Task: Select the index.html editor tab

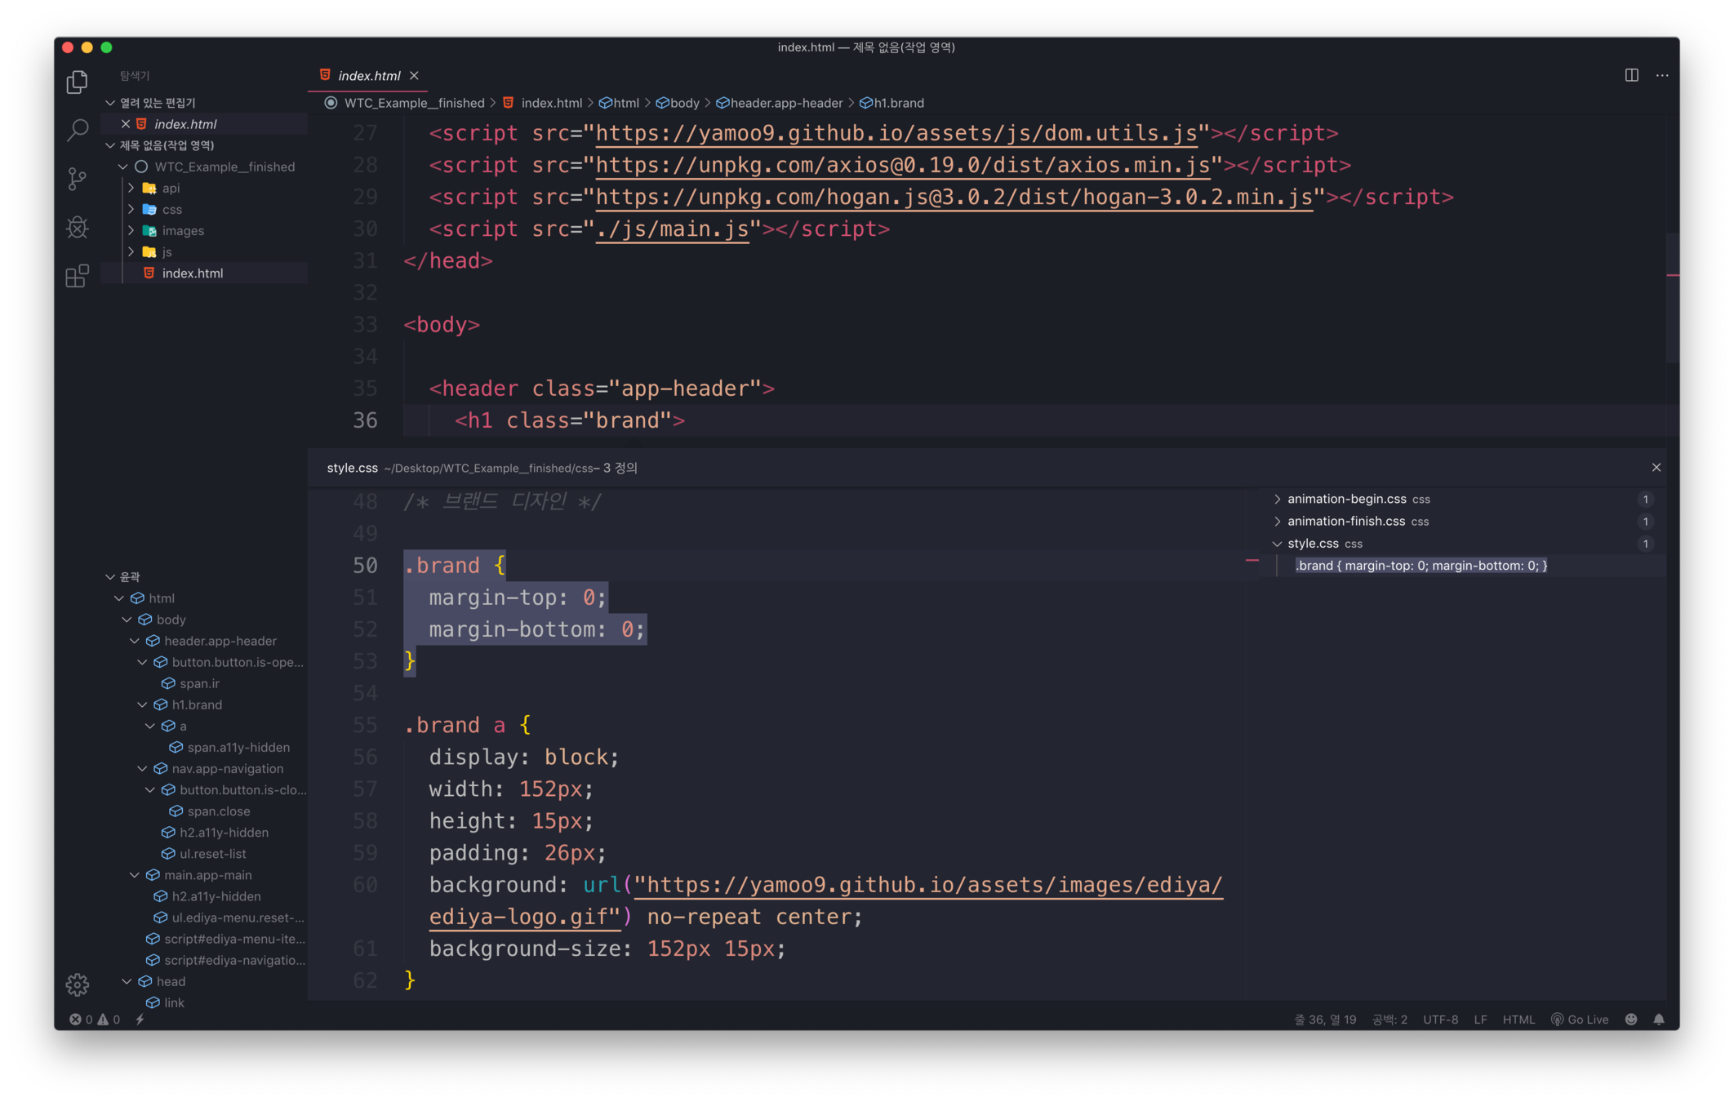Action: 368,75
